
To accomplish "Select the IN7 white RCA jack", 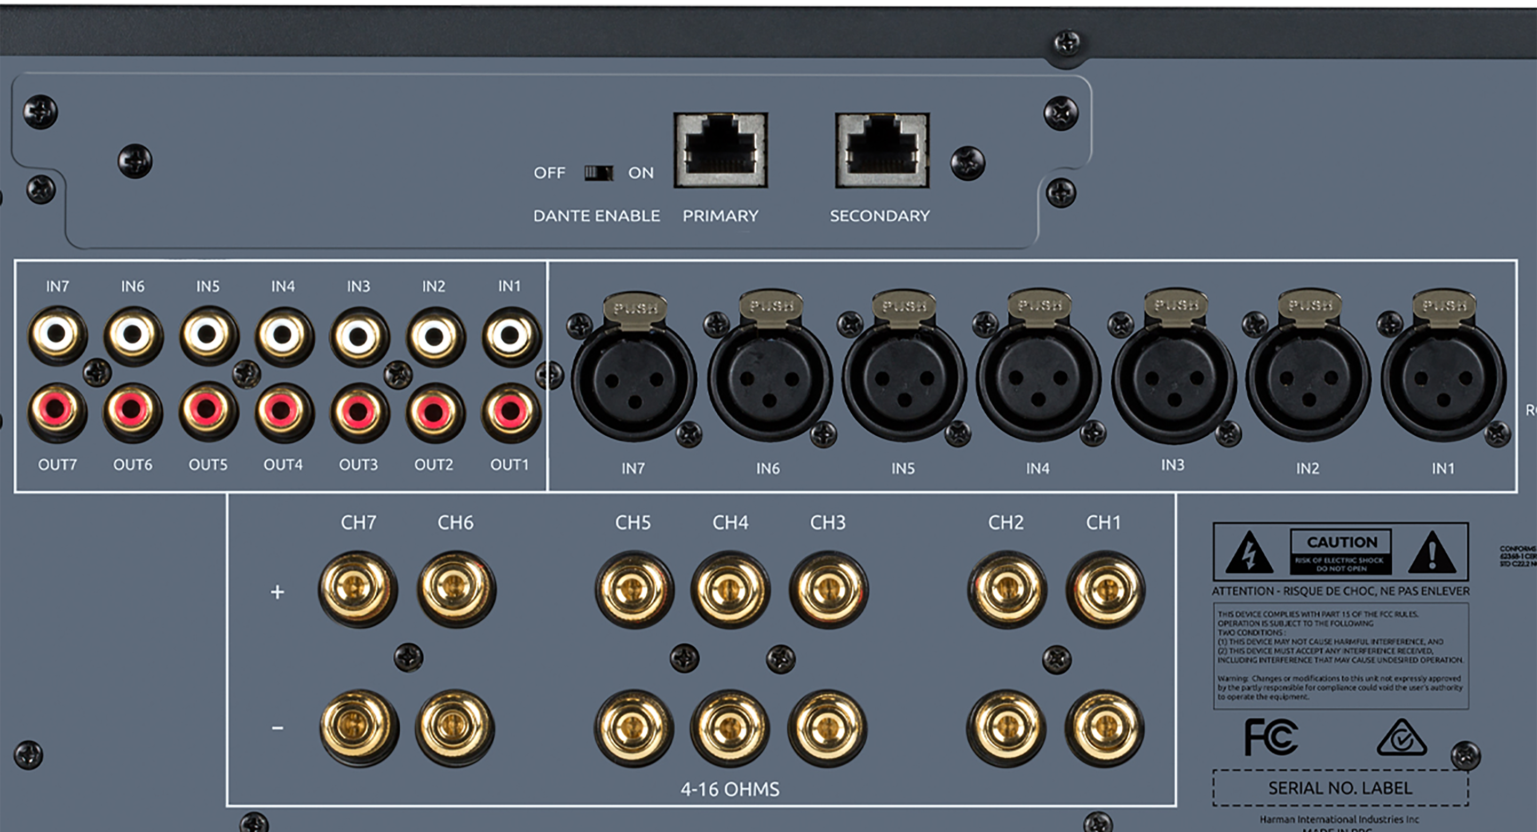I will [x=57, y=334].
